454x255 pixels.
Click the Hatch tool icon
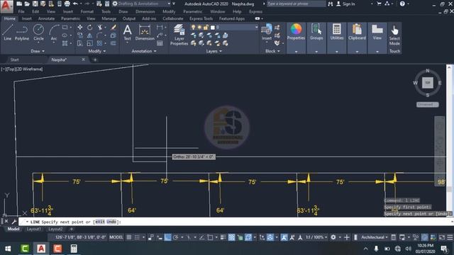(x=65, y=43)
